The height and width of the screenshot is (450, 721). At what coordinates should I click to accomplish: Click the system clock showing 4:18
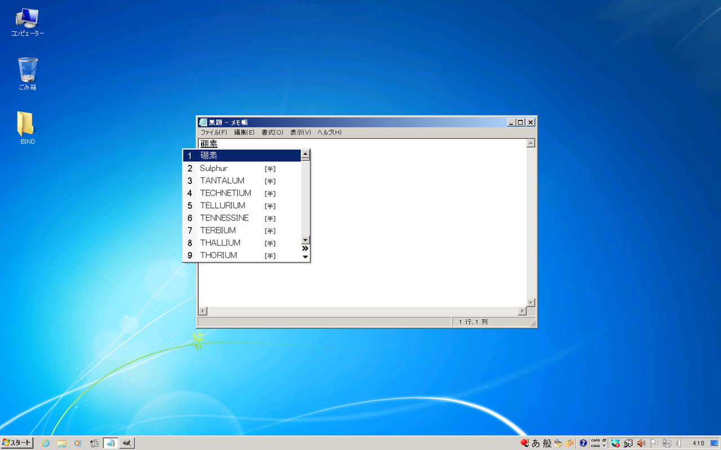pos(698,443)
